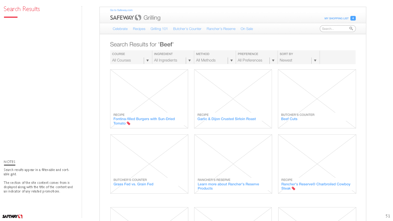Click the COURSE filter label

click(x=119, y=54)
